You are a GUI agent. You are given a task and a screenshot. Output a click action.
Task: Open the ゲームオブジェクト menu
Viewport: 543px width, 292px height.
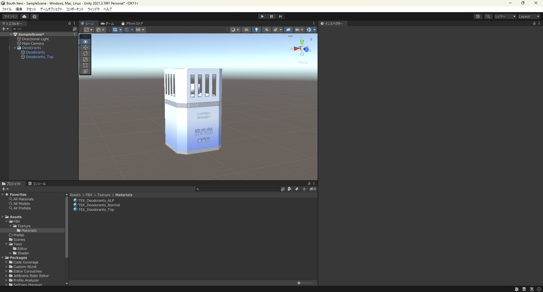click(51, 9)
